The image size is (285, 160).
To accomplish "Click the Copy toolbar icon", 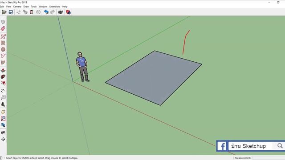I will tap(25, 12).
